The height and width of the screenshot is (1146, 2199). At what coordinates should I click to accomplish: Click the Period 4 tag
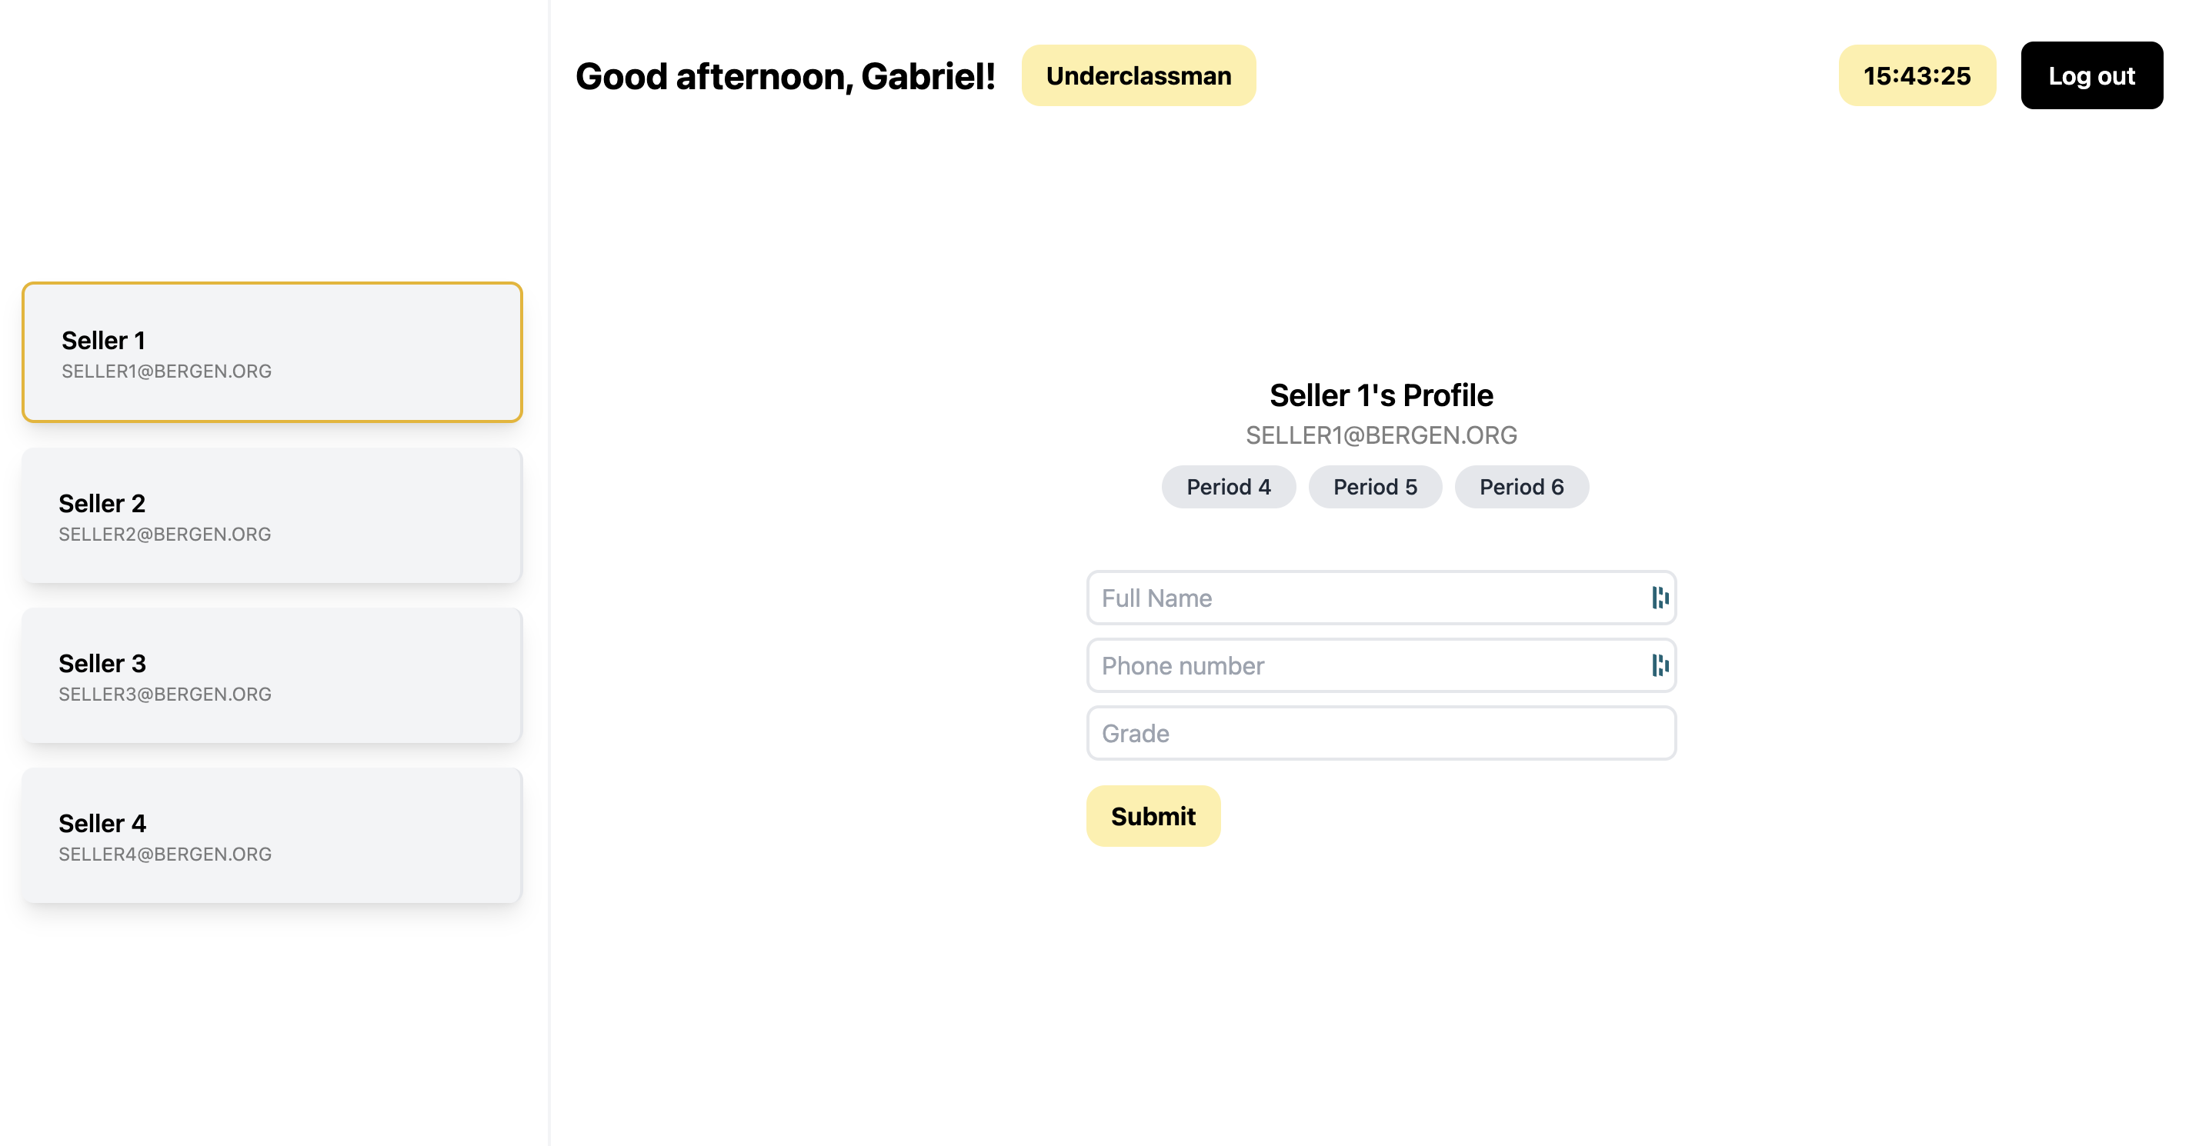tap(1229, 487)
